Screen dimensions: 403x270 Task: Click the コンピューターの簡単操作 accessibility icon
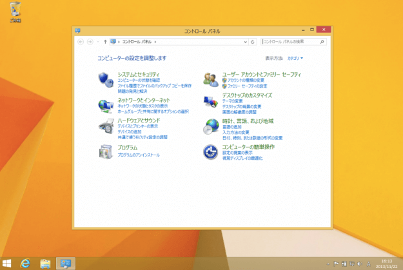pos(211,152)
